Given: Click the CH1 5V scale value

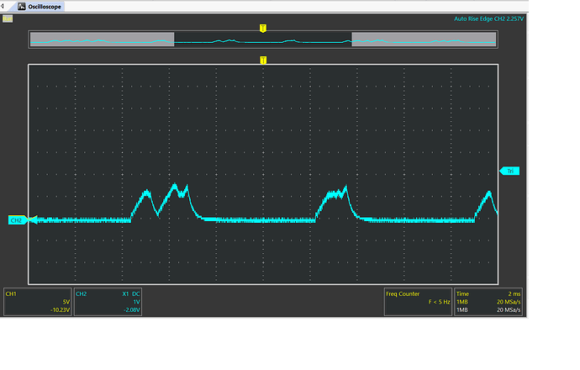Looking at the screenshot, I should pyautogui.click(x=66, y=302).
